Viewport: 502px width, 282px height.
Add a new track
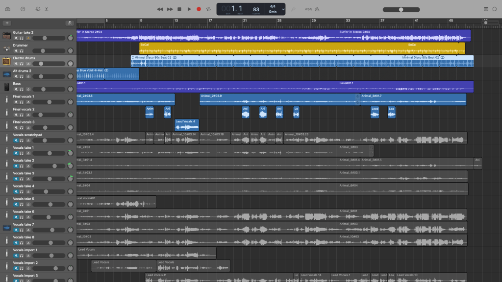coord(7,23)
